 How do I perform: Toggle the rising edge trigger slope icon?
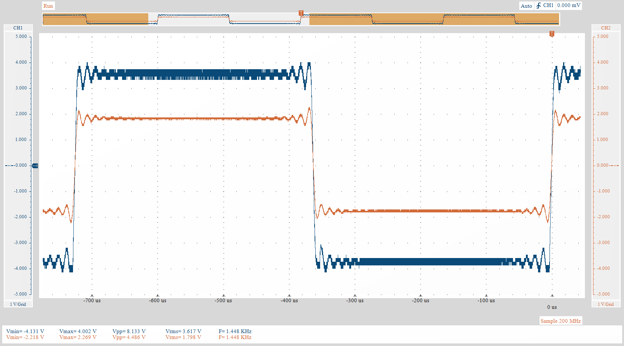pyautogui.click(x=538, y=6)
